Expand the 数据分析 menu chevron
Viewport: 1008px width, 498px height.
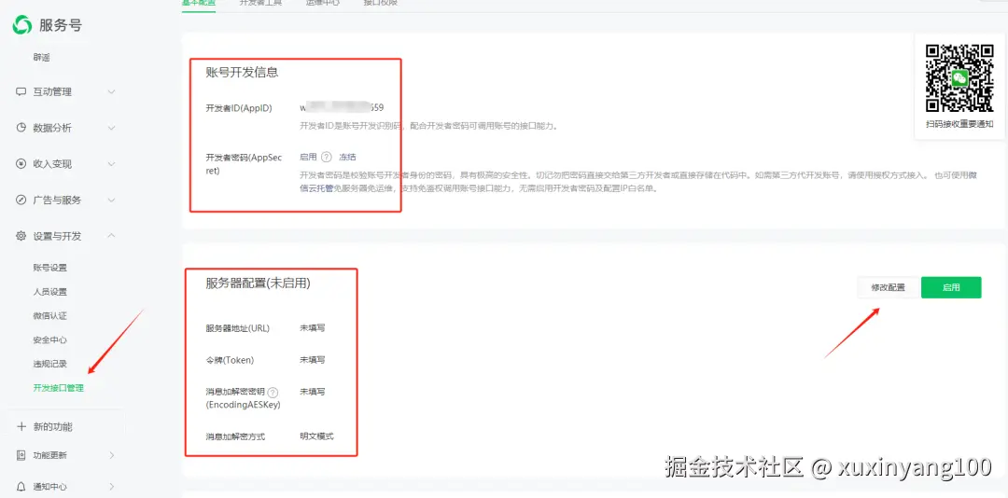tap(111, 128)
